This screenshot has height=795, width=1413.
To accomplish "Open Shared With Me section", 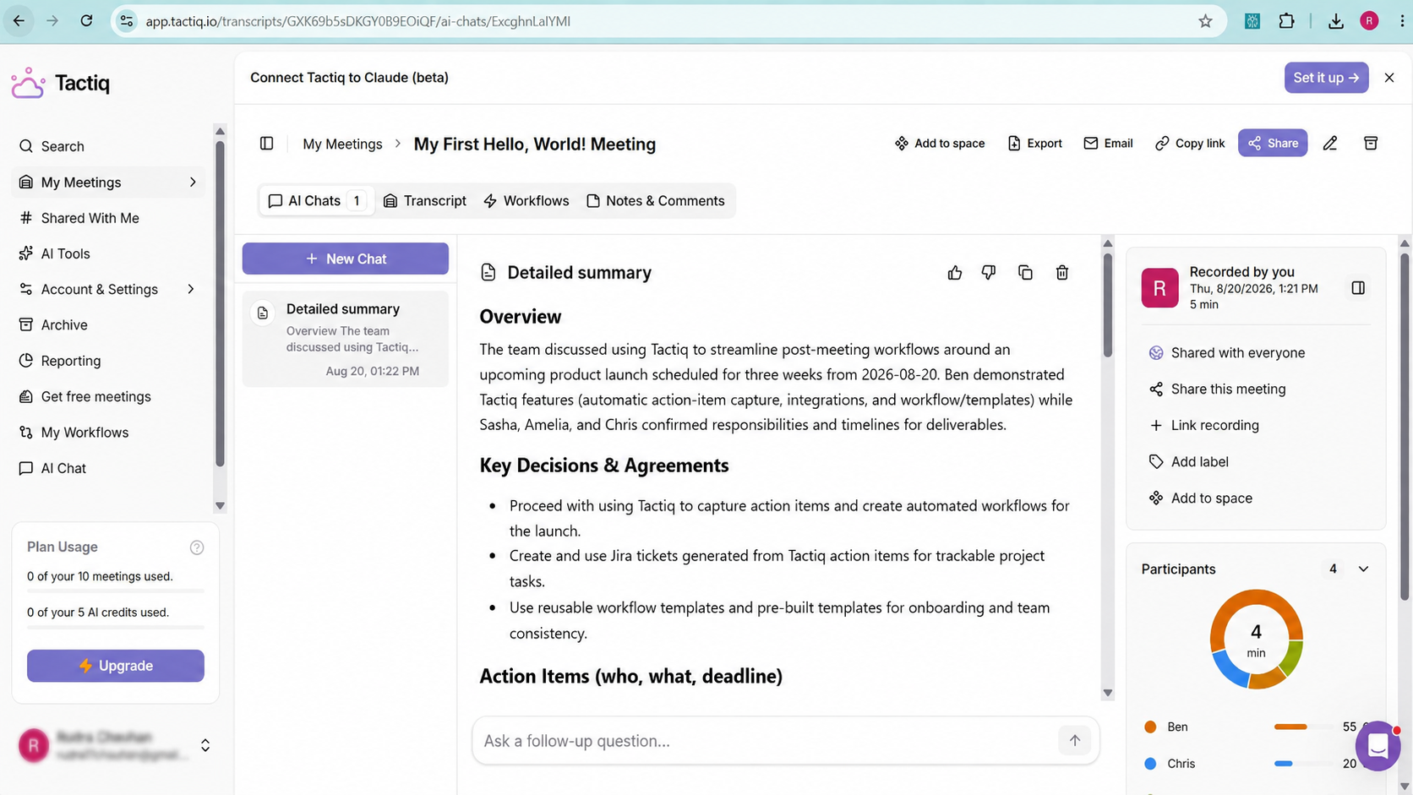I will pyautogui.click(x=79, y=218).
